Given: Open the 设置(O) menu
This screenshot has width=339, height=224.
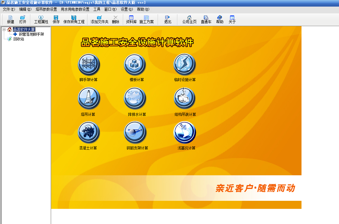Looking at the screenshot, I should tap(127, 9).
